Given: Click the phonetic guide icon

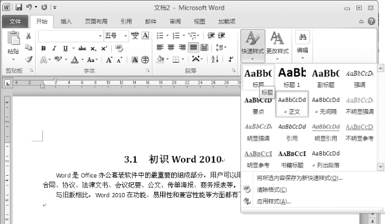Looking at the screenshot, I should [x=134, y=36].
